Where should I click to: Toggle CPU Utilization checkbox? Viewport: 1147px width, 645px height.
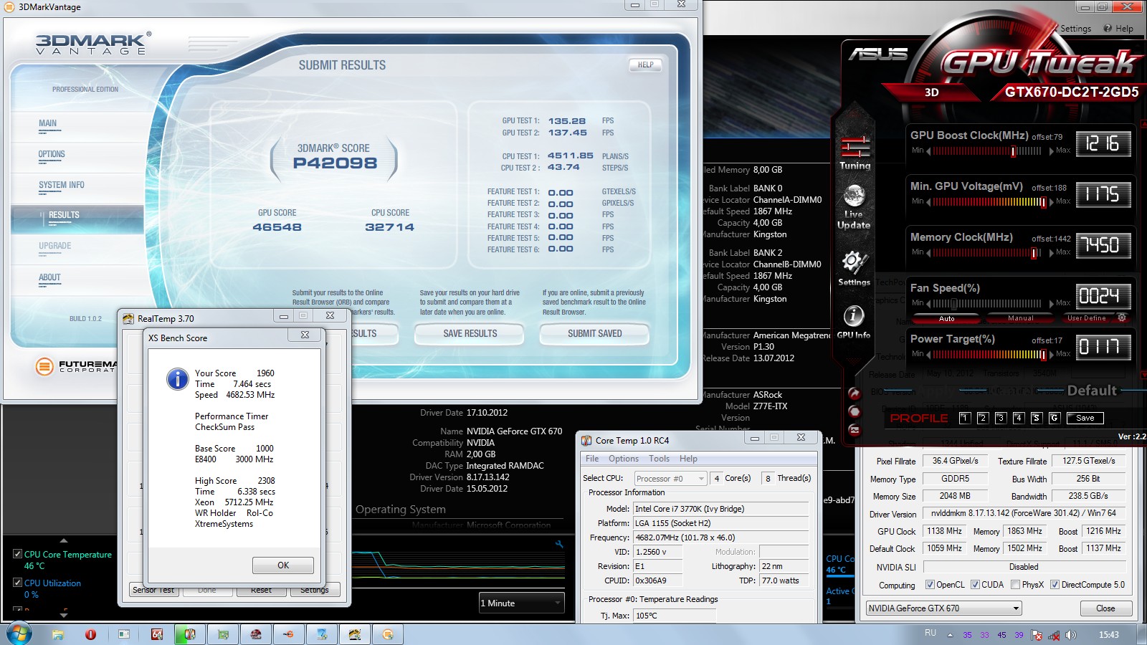pos(17,583)
